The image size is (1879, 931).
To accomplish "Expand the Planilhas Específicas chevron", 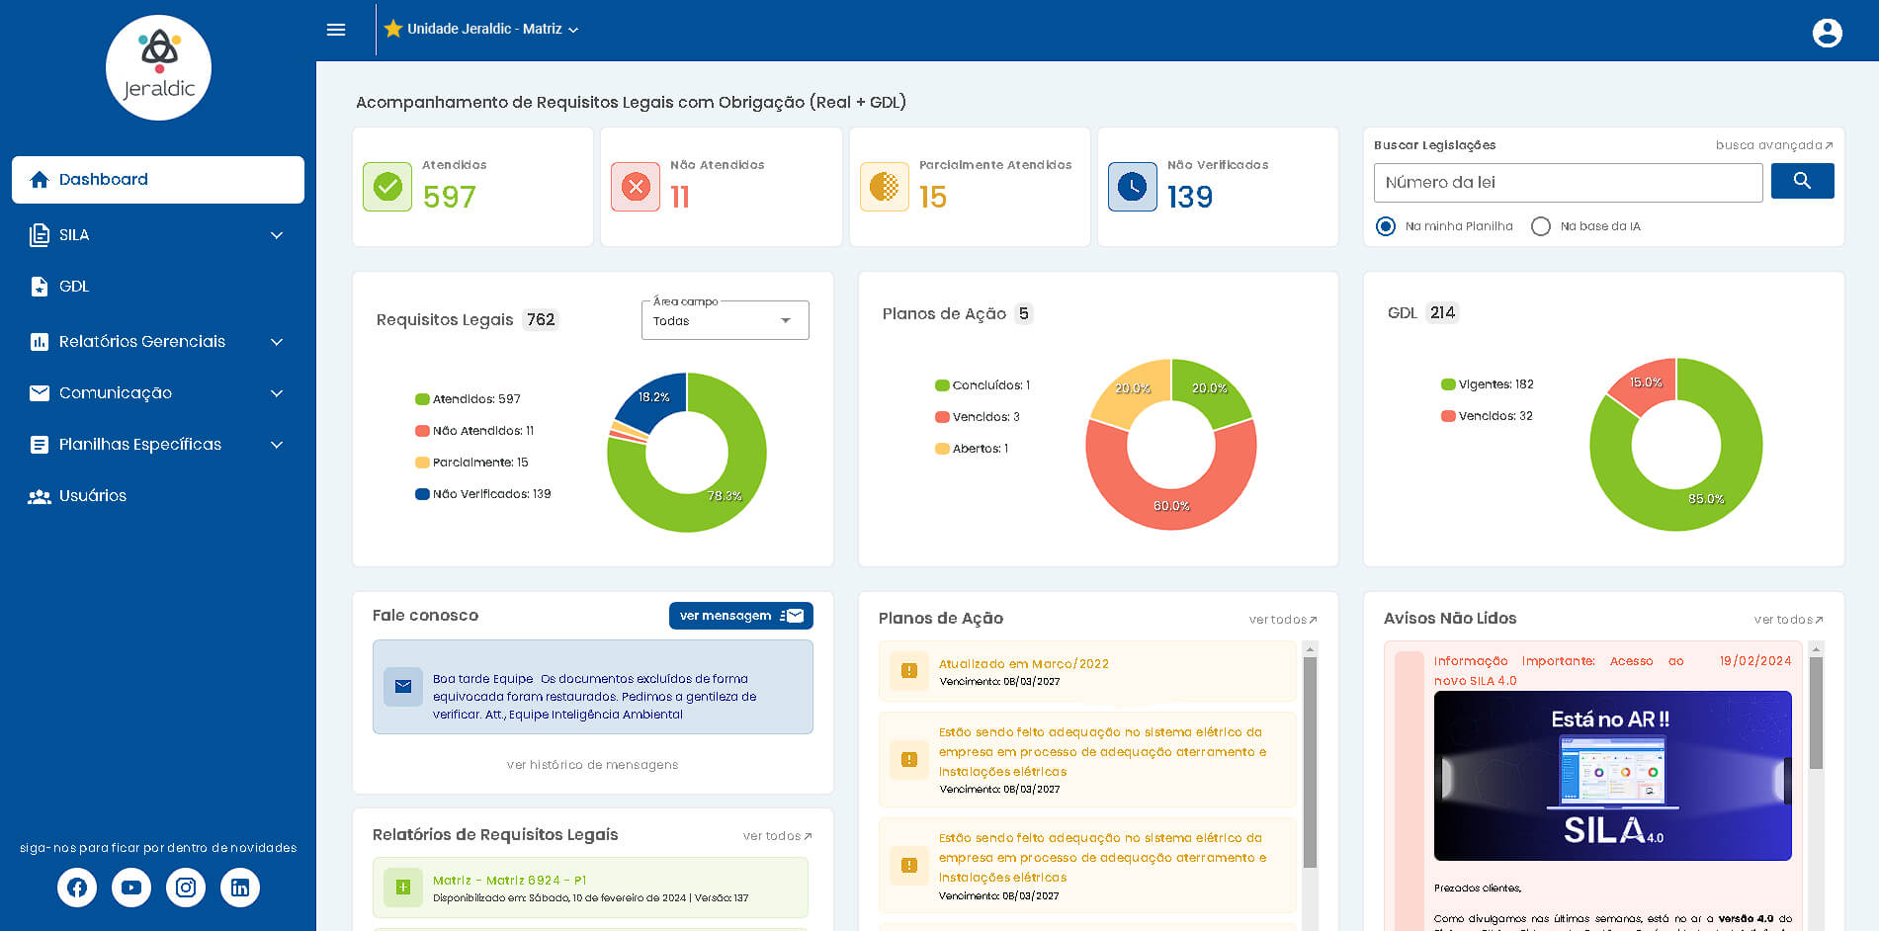I will point(277,445).
